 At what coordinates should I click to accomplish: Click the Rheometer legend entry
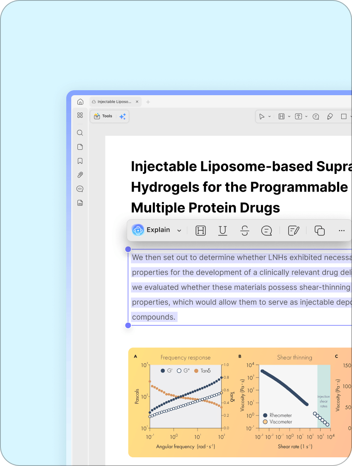(x=277, y=415)
